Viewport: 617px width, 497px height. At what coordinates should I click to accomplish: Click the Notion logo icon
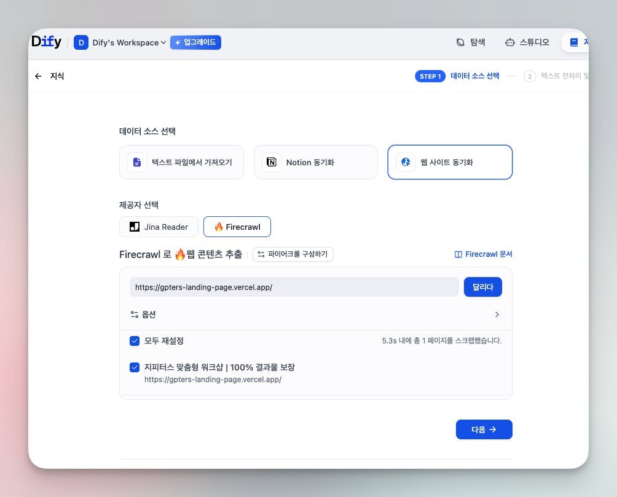pyautogui.click(x=272, y=162)
